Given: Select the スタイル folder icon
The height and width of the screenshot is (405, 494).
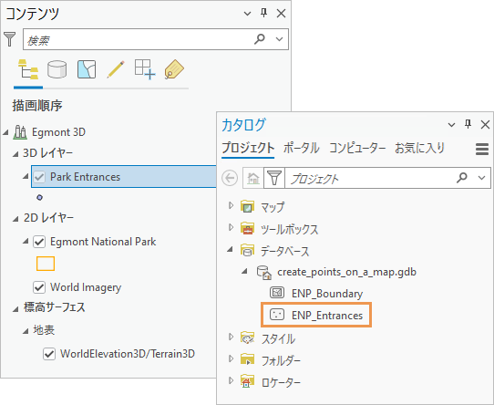Looking at the screenshot, I should click(247, 337).
